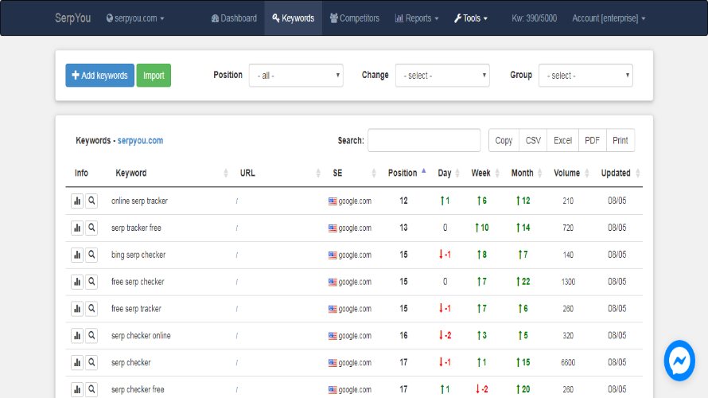Open the Position filter dropdown
Viewport: 708px width, 398px height.
[x=295, y=76]
